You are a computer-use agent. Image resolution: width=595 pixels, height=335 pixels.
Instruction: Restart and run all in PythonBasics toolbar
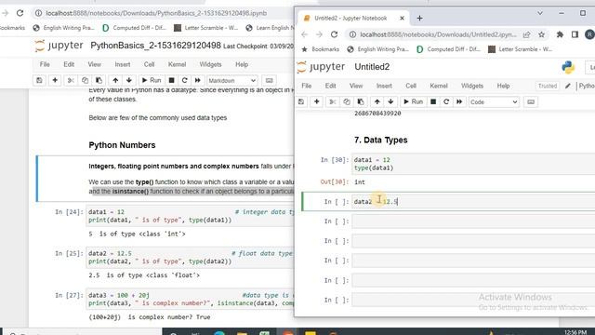[198, 80]
